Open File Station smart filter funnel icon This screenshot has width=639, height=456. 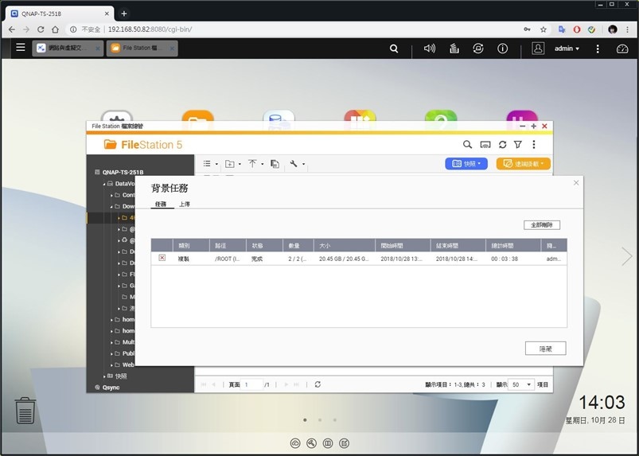pyautogui.click(x=517, y=144)
